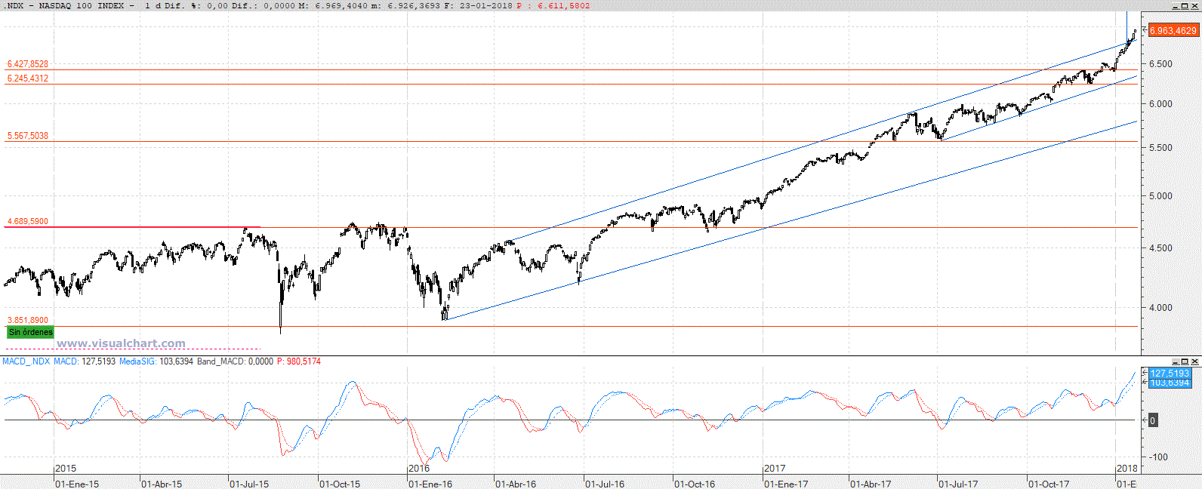1202x489 pixels.
Task: Click the 4.000 price axis label
Action: point(1160,308)
